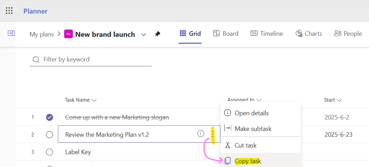
Task: Switch to the Board view tab
Action: (226, 34)
